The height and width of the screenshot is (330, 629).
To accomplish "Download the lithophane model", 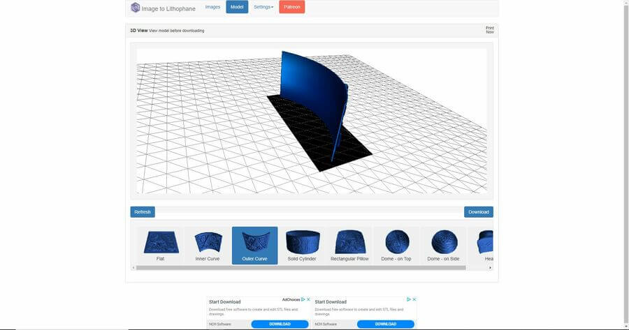I will point(478,212).
